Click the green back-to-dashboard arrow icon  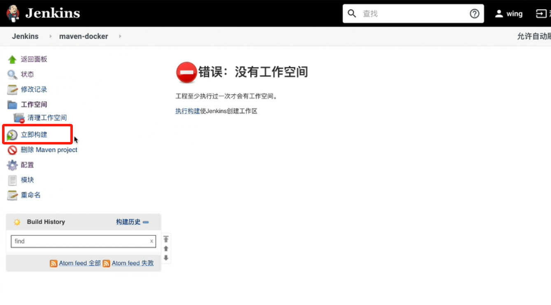click(x=12, y=59)
